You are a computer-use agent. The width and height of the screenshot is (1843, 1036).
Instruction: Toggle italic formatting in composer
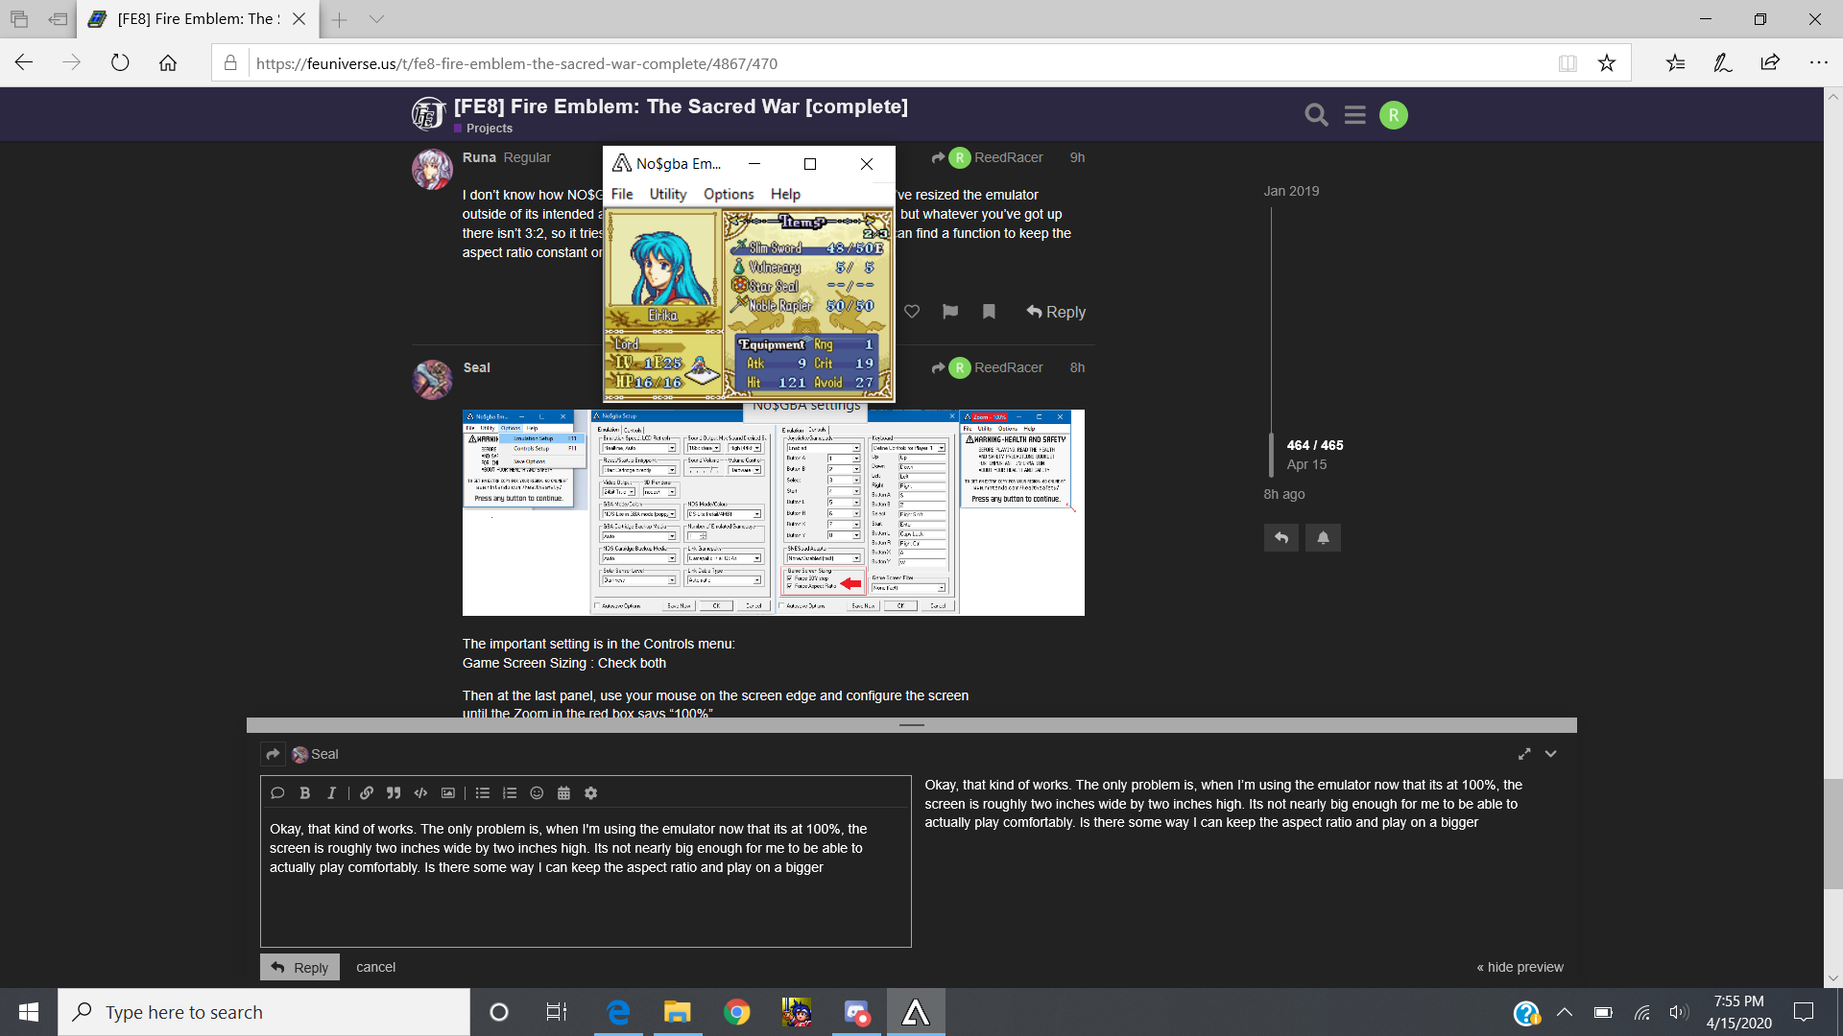tap(331, 793)
